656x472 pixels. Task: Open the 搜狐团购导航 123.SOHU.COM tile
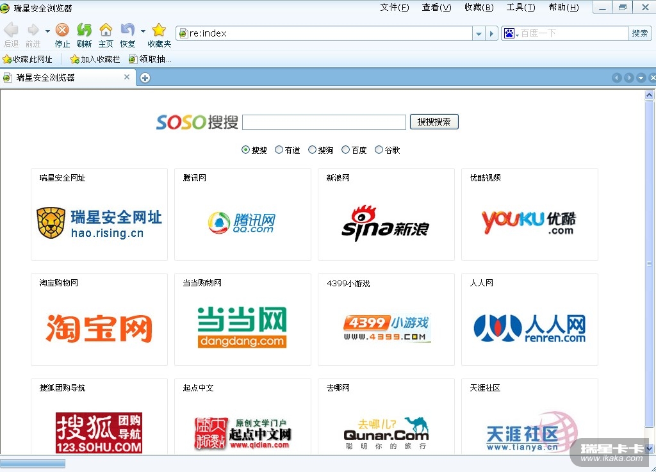[99, 416]
